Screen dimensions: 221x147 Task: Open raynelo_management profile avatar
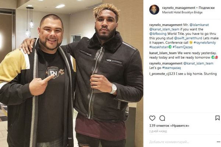click(154, 10)
